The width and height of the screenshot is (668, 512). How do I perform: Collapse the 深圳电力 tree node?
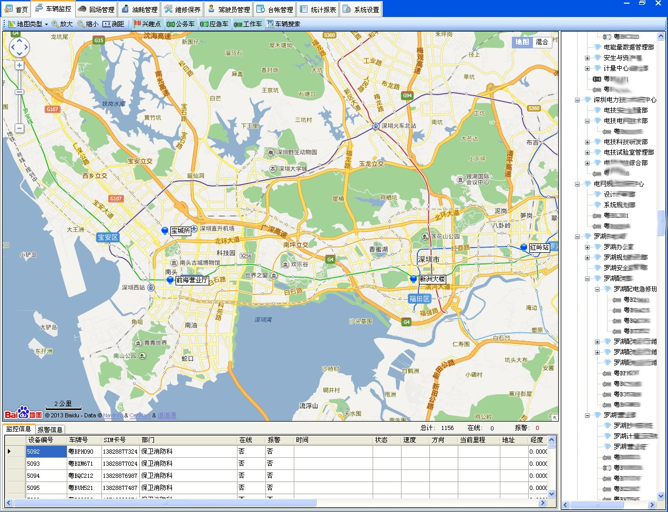[577, 100]
